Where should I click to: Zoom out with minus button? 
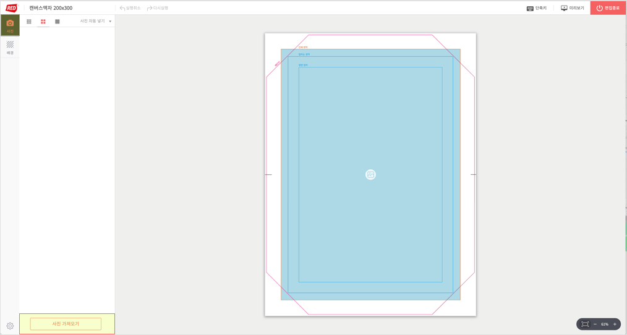595,324
